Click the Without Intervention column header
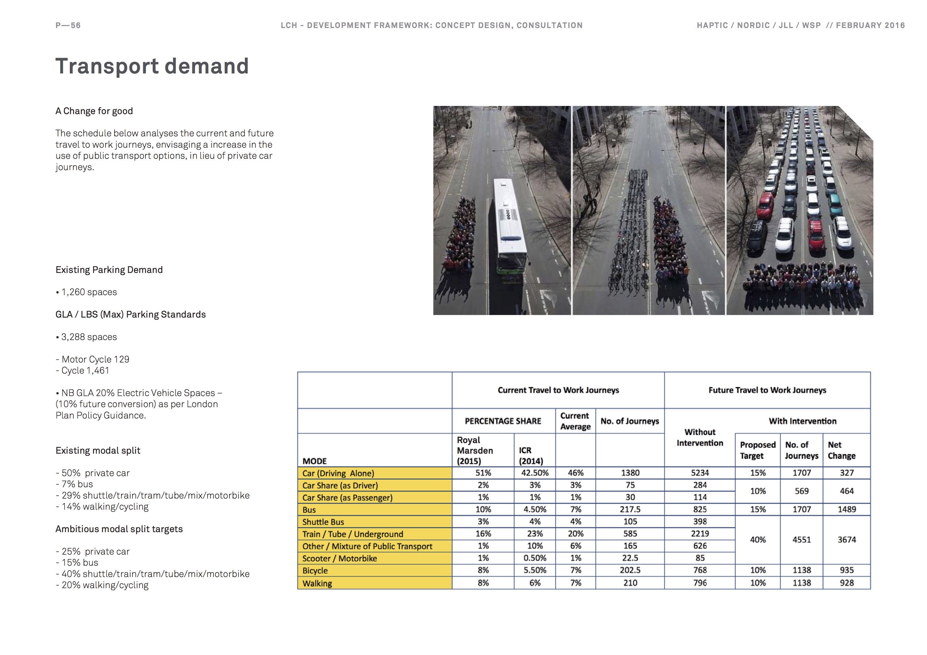This screenshot has width=927, height=655. 700,438
